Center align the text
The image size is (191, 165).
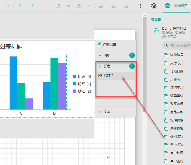[x=114, y=6]
